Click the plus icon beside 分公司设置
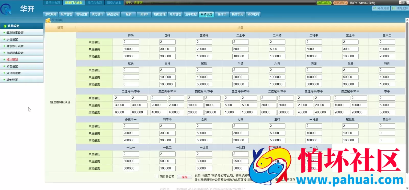 pos(4,73)
